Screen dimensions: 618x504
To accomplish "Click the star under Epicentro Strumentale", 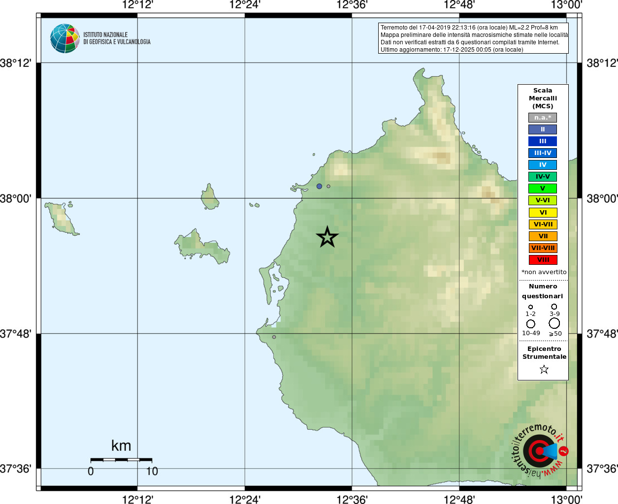I will pyautogui.click(x=544, y=369).
